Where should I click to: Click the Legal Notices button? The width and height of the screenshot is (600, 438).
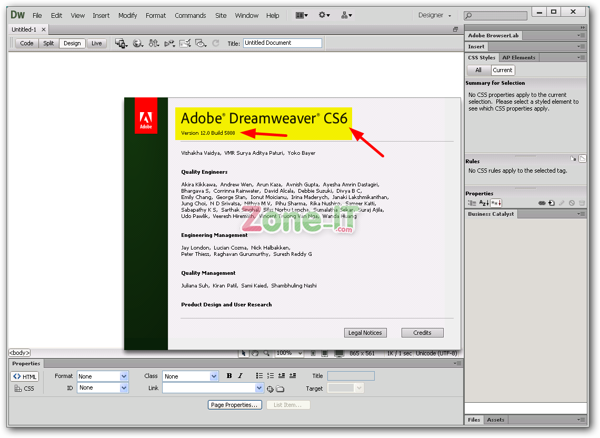click(x=365, y=333)
